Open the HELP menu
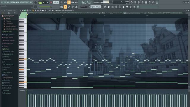The width and height of the screenshot is (190, 107). point(31,2)
